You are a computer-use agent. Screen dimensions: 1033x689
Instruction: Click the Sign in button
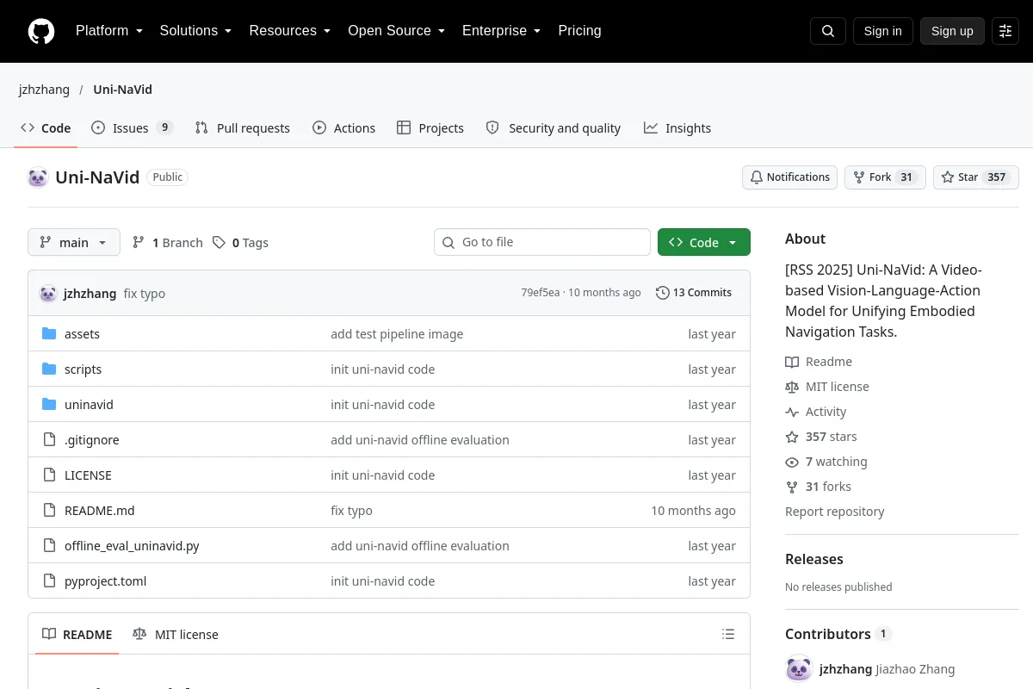tap(883, 31)
